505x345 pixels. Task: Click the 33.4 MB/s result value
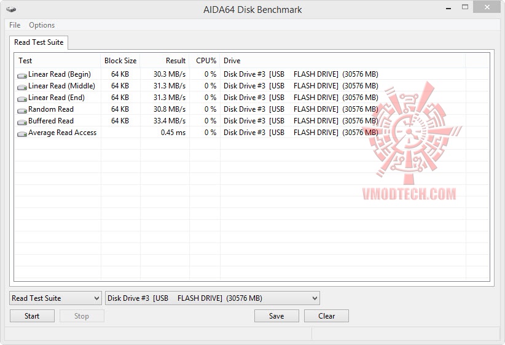click(170, 121)
